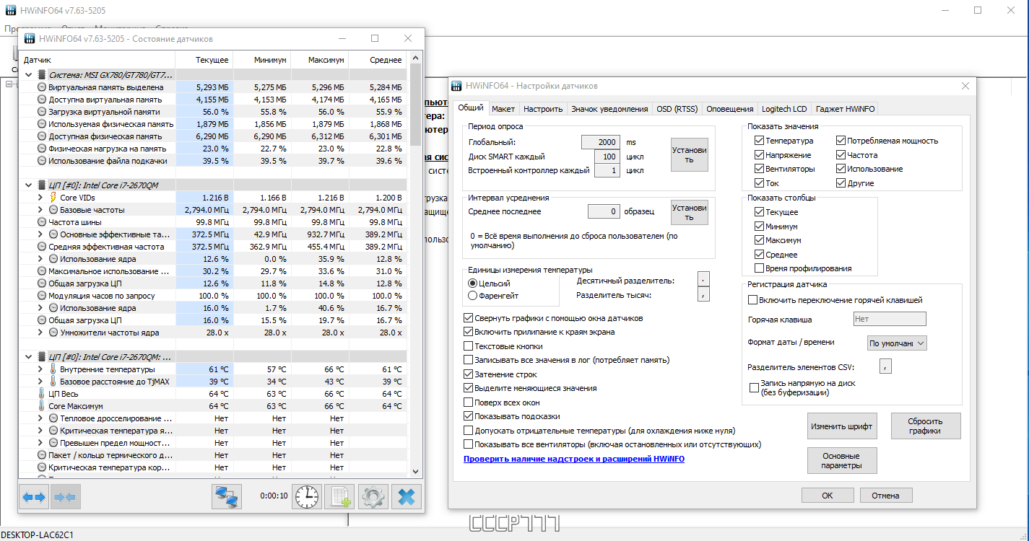Viewport: 1029px width, 541px height.
Task: Click thermometer icon of Базовое расстояние до TjMAX
Action: click(x=53, y=381)
